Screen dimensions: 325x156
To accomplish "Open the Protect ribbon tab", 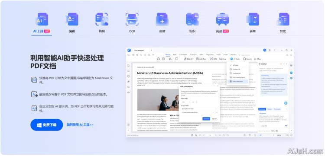I will click(234, 55).
